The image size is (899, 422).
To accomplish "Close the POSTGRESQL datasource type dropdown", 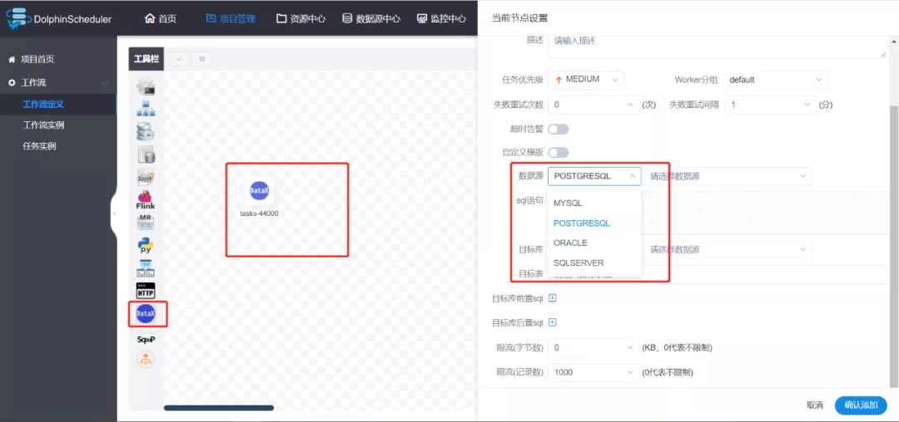I will [594, 176].
